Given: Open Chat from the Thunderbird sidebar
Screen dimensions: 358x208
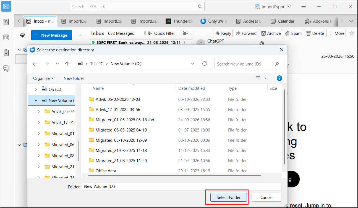Looking at the screenshot, I should (6, 68).
